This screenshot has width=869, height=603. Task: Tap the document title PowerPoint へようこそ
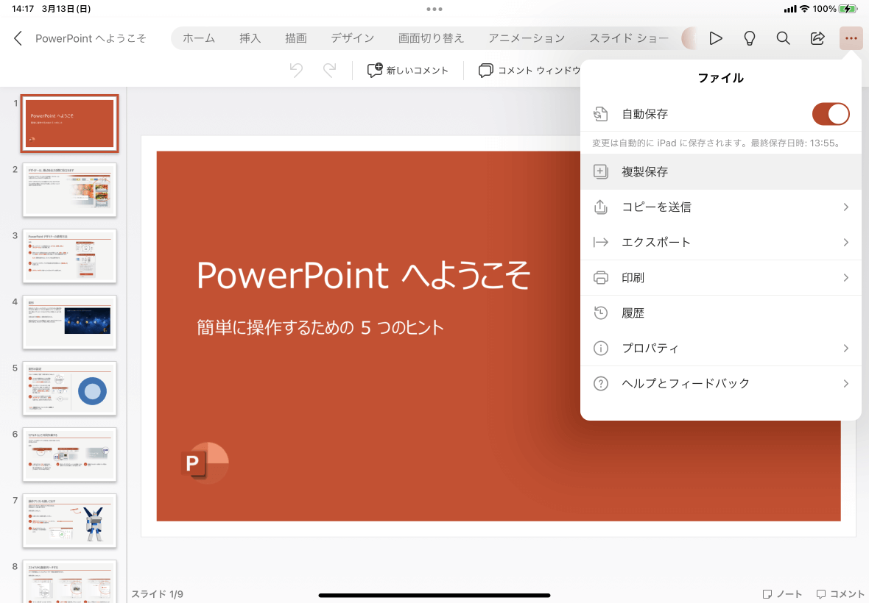click(x=91, y=38)
